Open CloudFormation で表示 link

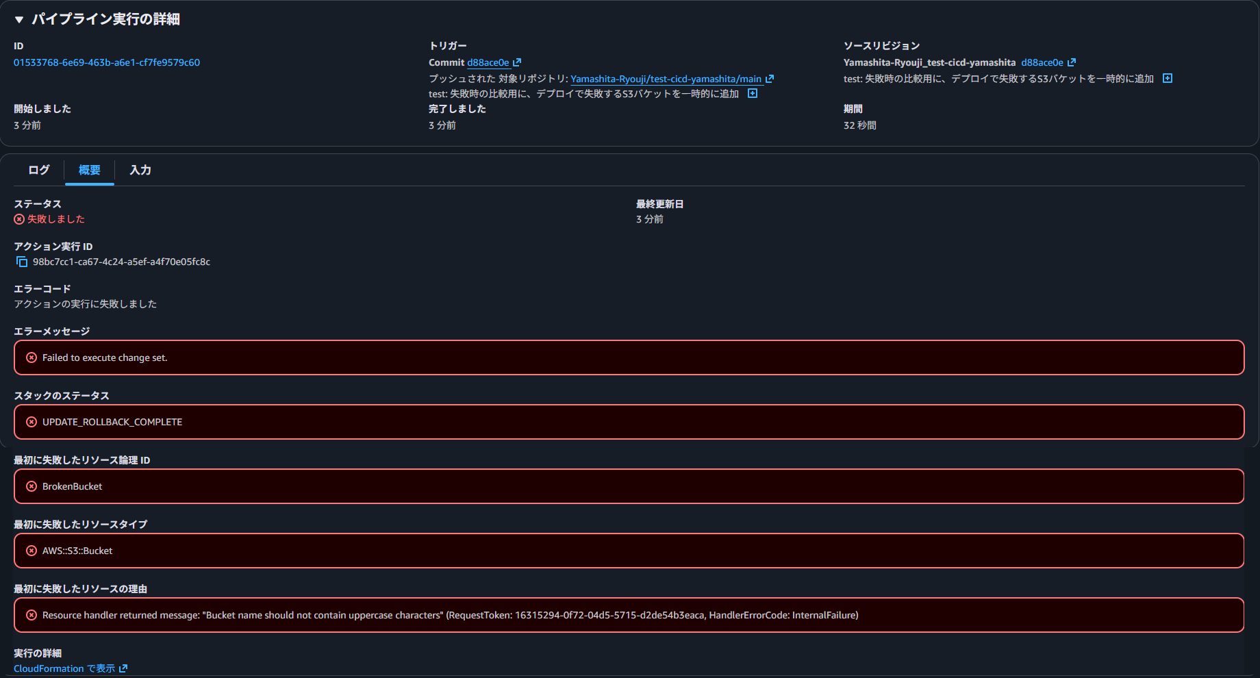click(x=64, y=668)
